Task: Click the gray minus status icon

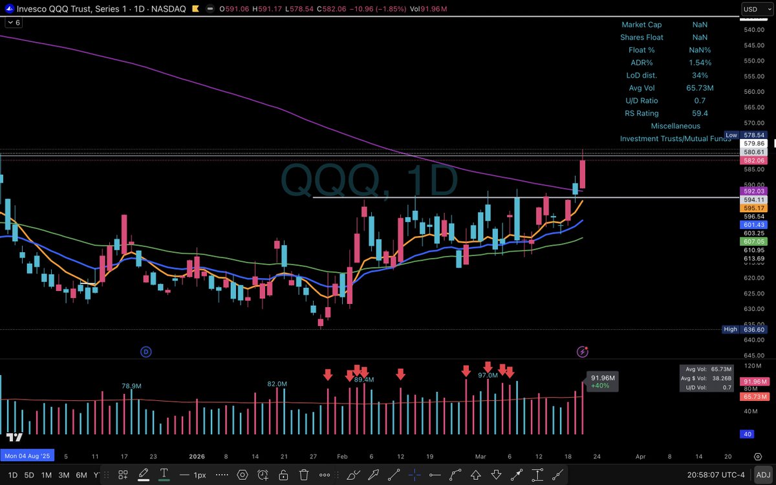Action: click(x=210, y=9)
